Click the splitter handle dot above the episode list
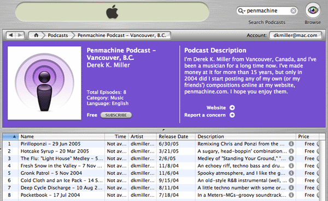328x201 pixels. (x=163, y=130)
